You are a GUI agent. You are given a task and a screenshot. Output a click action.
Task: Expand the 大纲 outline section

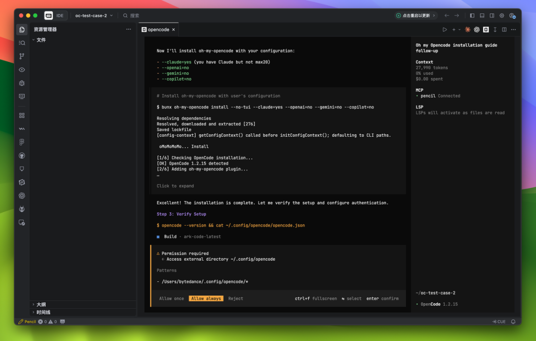coord(41,304)
